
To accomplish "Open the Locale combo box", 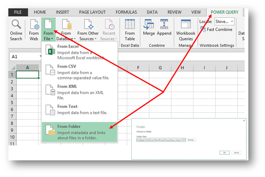I will coord(225,22).
